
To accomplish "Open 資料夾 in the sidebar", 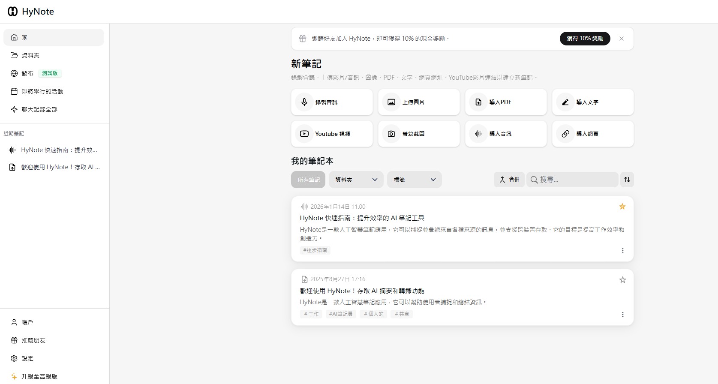I will (54, 55).
